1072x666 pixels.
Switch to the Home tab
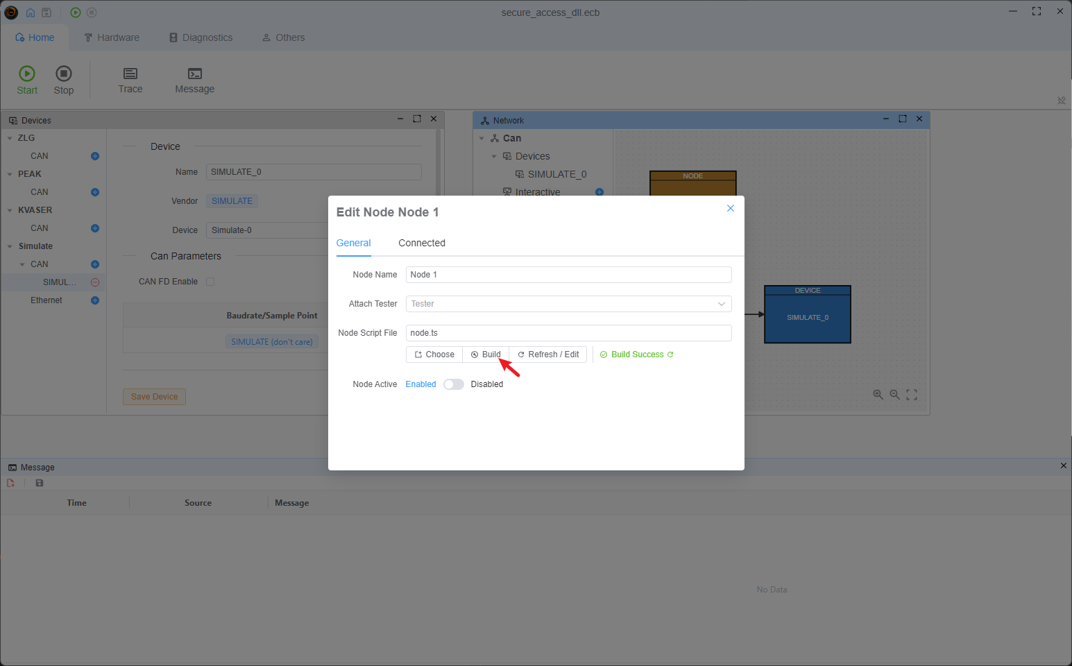pyautogui.click(x=35, y=37)
